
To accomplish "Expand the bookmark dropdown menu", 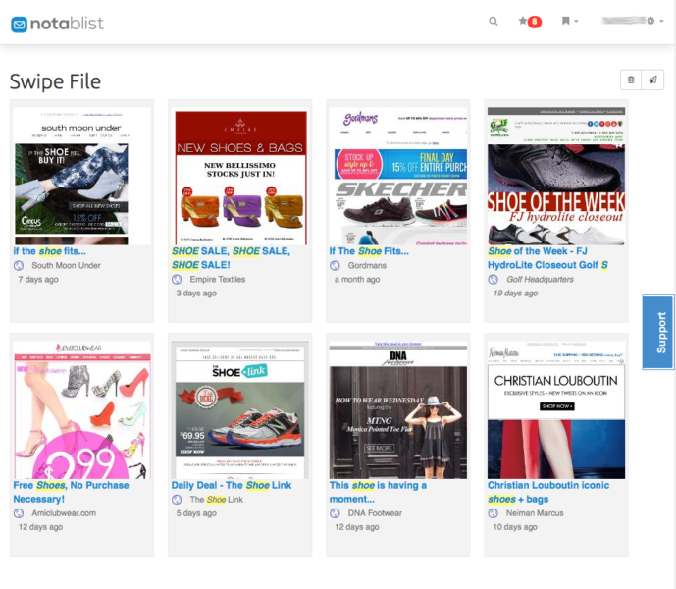I will point(569,21).
